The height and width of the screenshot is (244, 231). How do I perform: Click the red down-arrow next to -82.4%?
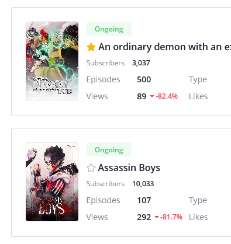point(152,96)
